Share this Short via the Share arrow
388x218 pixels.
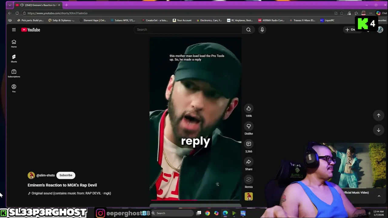[x=249, y=162]
